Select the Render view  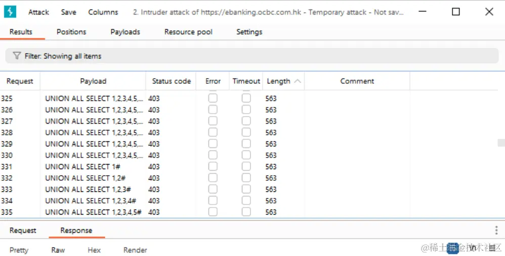135,250
